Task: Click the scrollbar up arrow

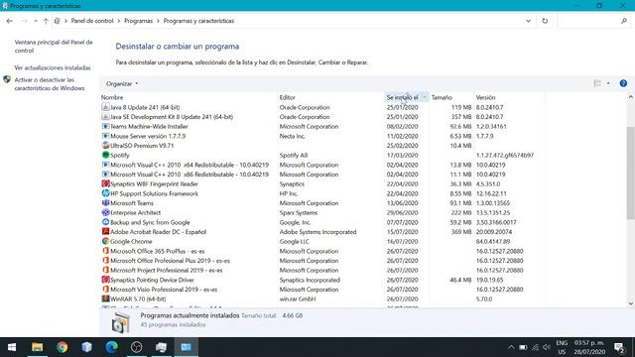Action: click(631, 97)
